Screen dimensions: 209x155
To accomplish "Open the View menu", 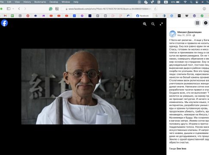I will point(17,2).
